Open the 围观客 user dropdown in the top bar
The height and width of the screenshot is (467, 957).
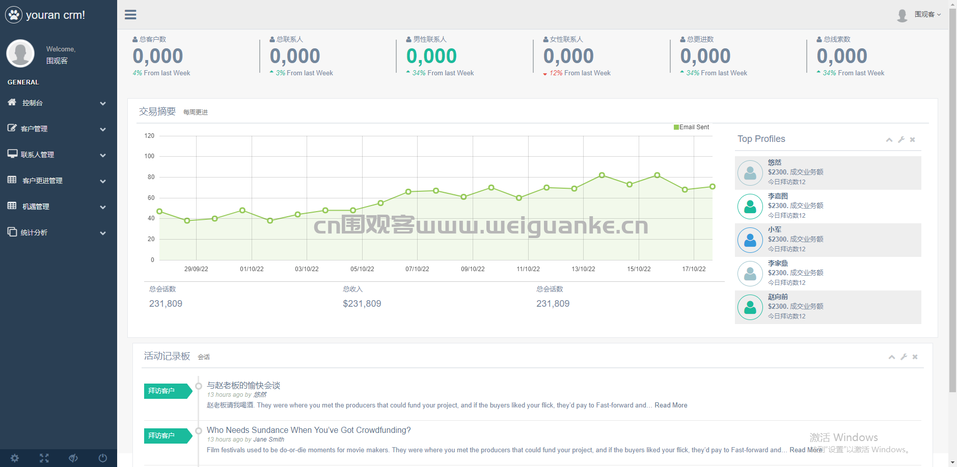click(x=927, y=14)
